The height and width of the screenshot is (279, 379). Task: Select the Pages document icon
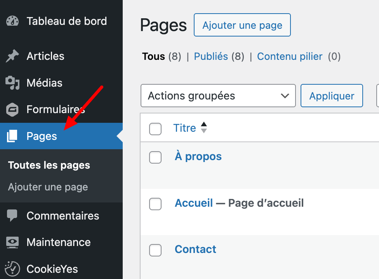[12, 136]
